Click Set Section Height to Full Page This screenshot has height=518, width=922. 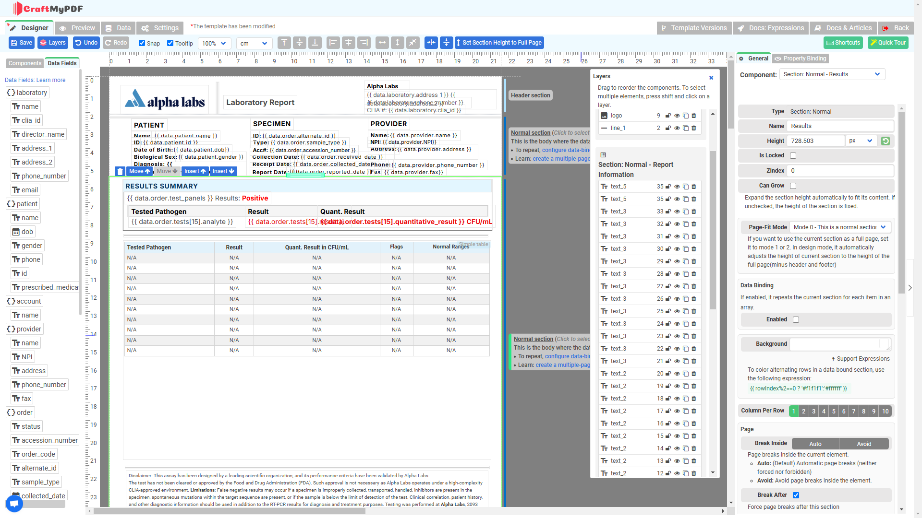click(499, 43)
